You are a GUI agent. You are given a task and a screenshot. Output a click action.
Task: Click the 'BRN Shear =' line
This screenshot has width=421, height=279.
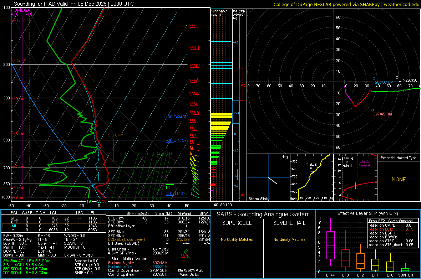138,249
